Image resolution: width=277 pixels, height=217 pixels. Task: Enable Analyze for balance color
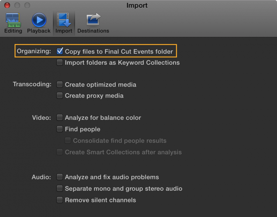60,118
